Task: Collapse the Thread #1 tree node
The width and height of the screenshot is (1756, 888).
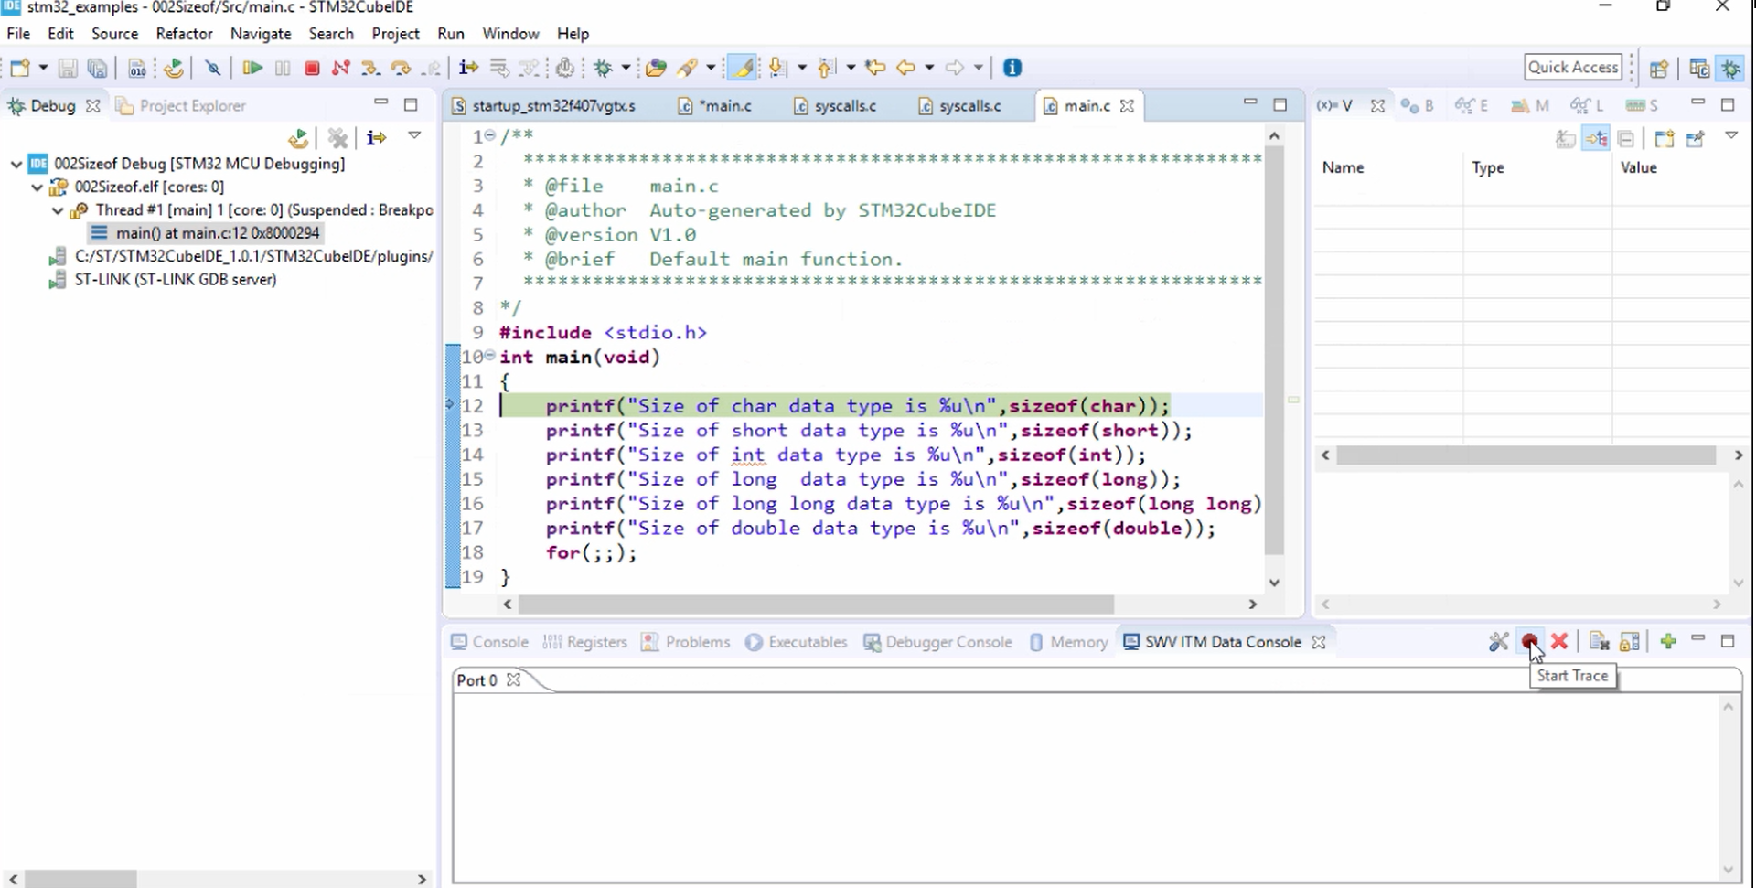Action: click(57, 209)
